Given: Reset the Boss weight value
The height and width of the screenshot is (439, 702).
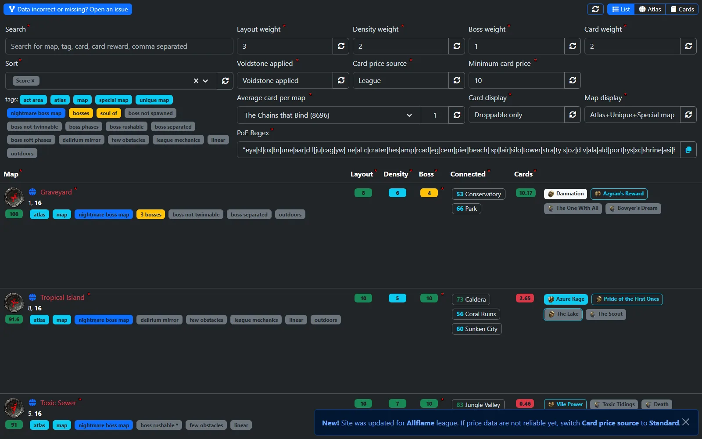Looking at the screenshot, I should click(573, 46).
